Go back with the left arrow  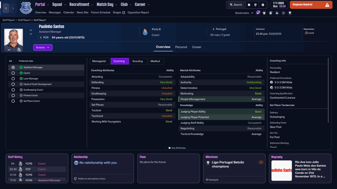[6, 8]
